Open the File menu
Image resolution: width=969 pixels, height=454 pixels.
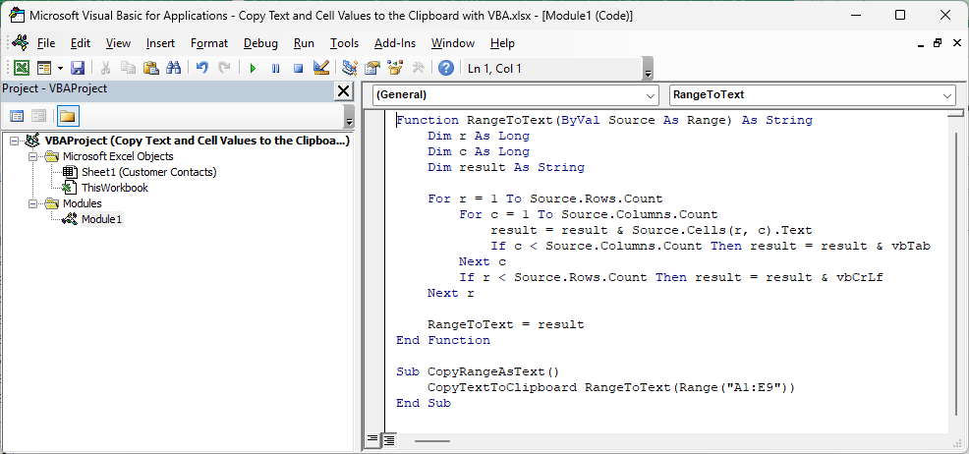point(46,43)
